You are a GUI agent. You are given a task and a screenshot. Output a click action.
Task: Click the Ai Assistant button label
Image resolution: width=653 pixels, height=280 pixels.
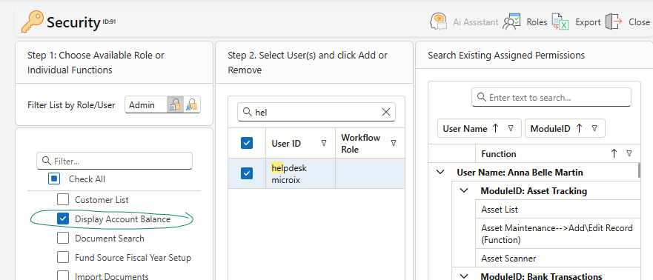[476, 22]
